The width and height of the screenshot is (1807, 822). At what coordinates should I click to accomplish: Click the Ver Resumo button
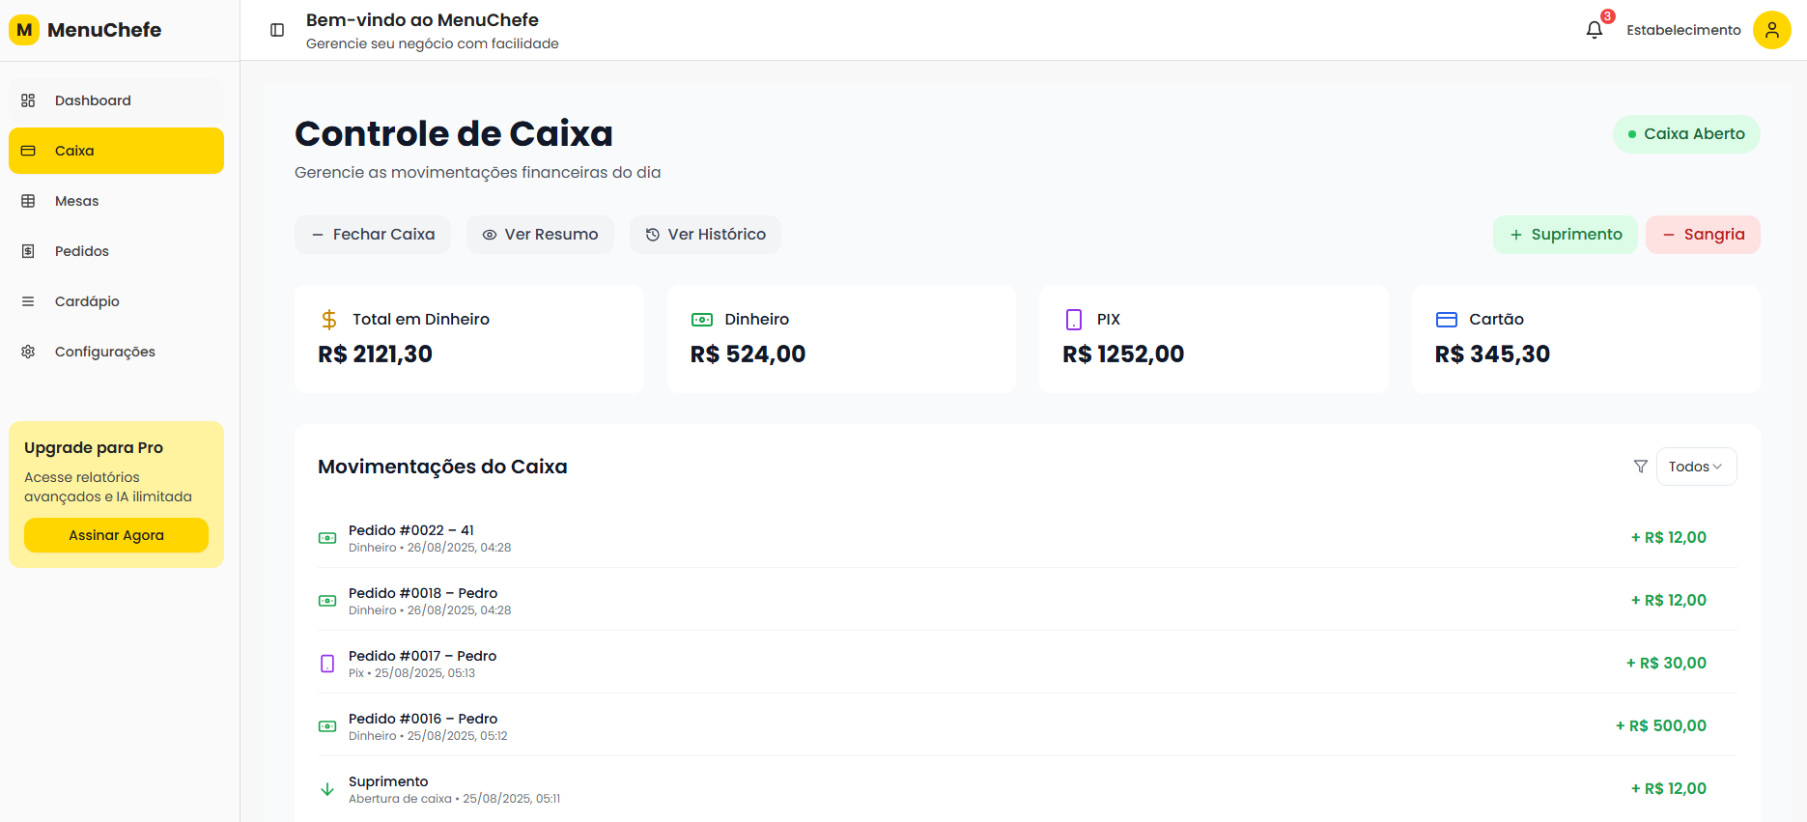(x=540, y=235)
